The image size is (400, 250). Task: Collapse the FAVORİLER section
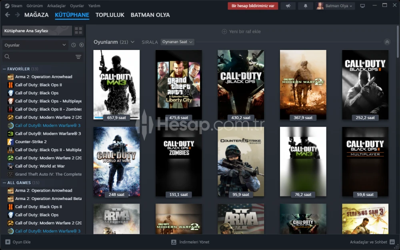tap(3, 68)
